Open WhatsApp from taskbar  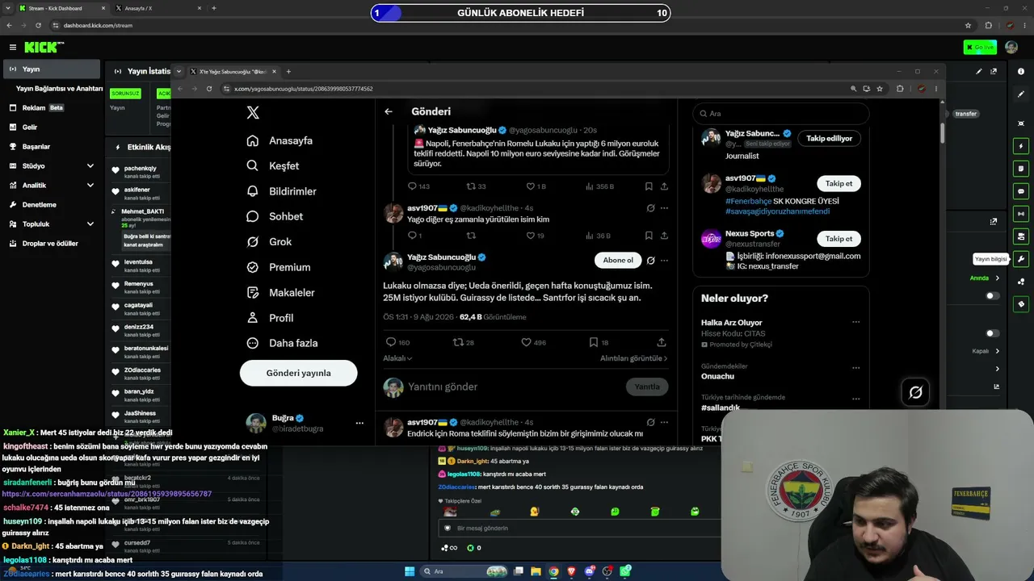click(x=625, y=571)
